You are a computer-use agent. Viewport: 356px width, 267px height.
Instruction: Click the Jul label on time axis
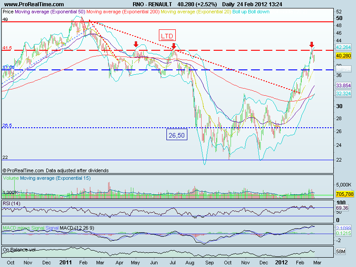(x=173, y=263)
